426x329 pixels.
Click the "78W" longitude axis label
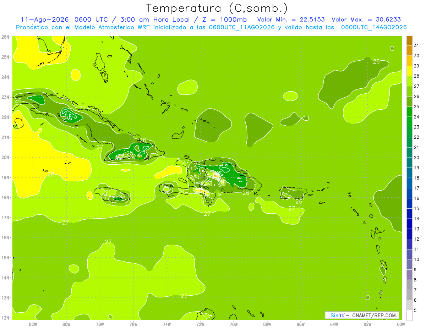click(x=100, y=324)
